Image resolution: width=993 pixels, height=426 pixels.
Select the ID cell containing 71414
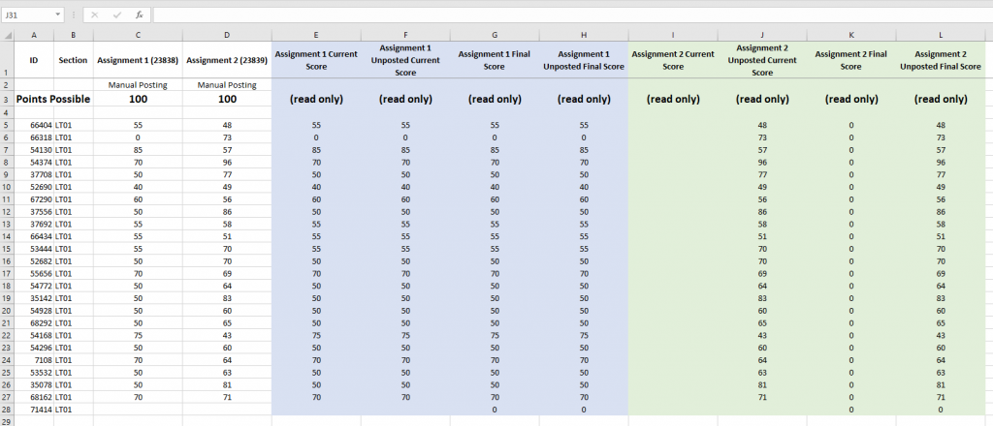(x=41, y=411)
